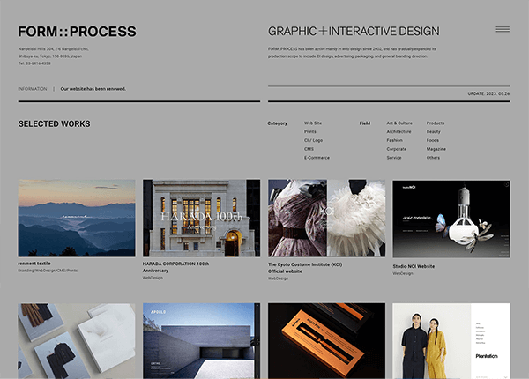
Task: Filter works by Web Site category
Action: [313, 123]
